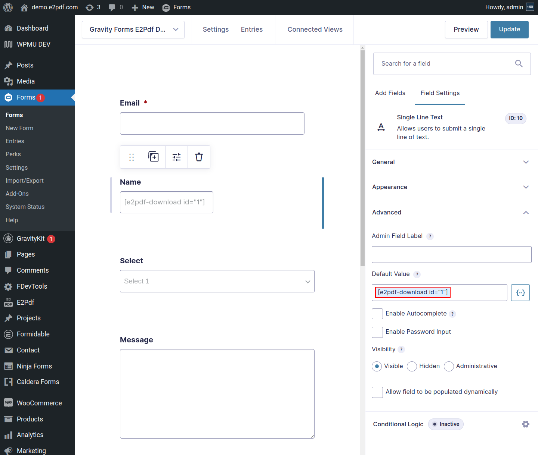Screen dimensions: 538x455
Task: Open merge tags icon beside Default Value
Action: coord(520,293)
